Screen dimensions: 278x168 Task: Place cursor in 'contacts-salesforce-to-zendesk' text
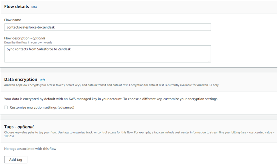tap(31, 27)
